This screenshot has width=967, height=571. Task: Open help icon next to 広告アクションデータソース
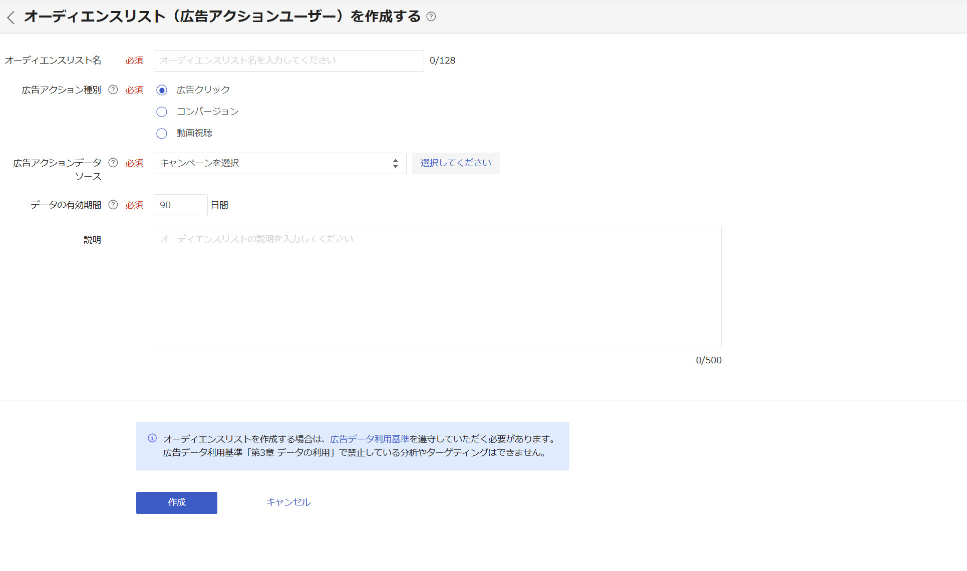click(x=113, y=163)
